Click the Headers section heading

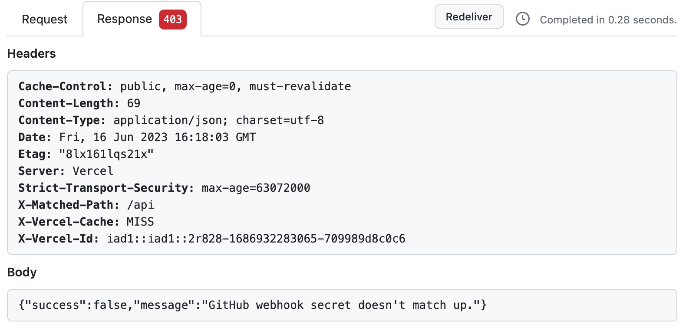coord(31,53)
